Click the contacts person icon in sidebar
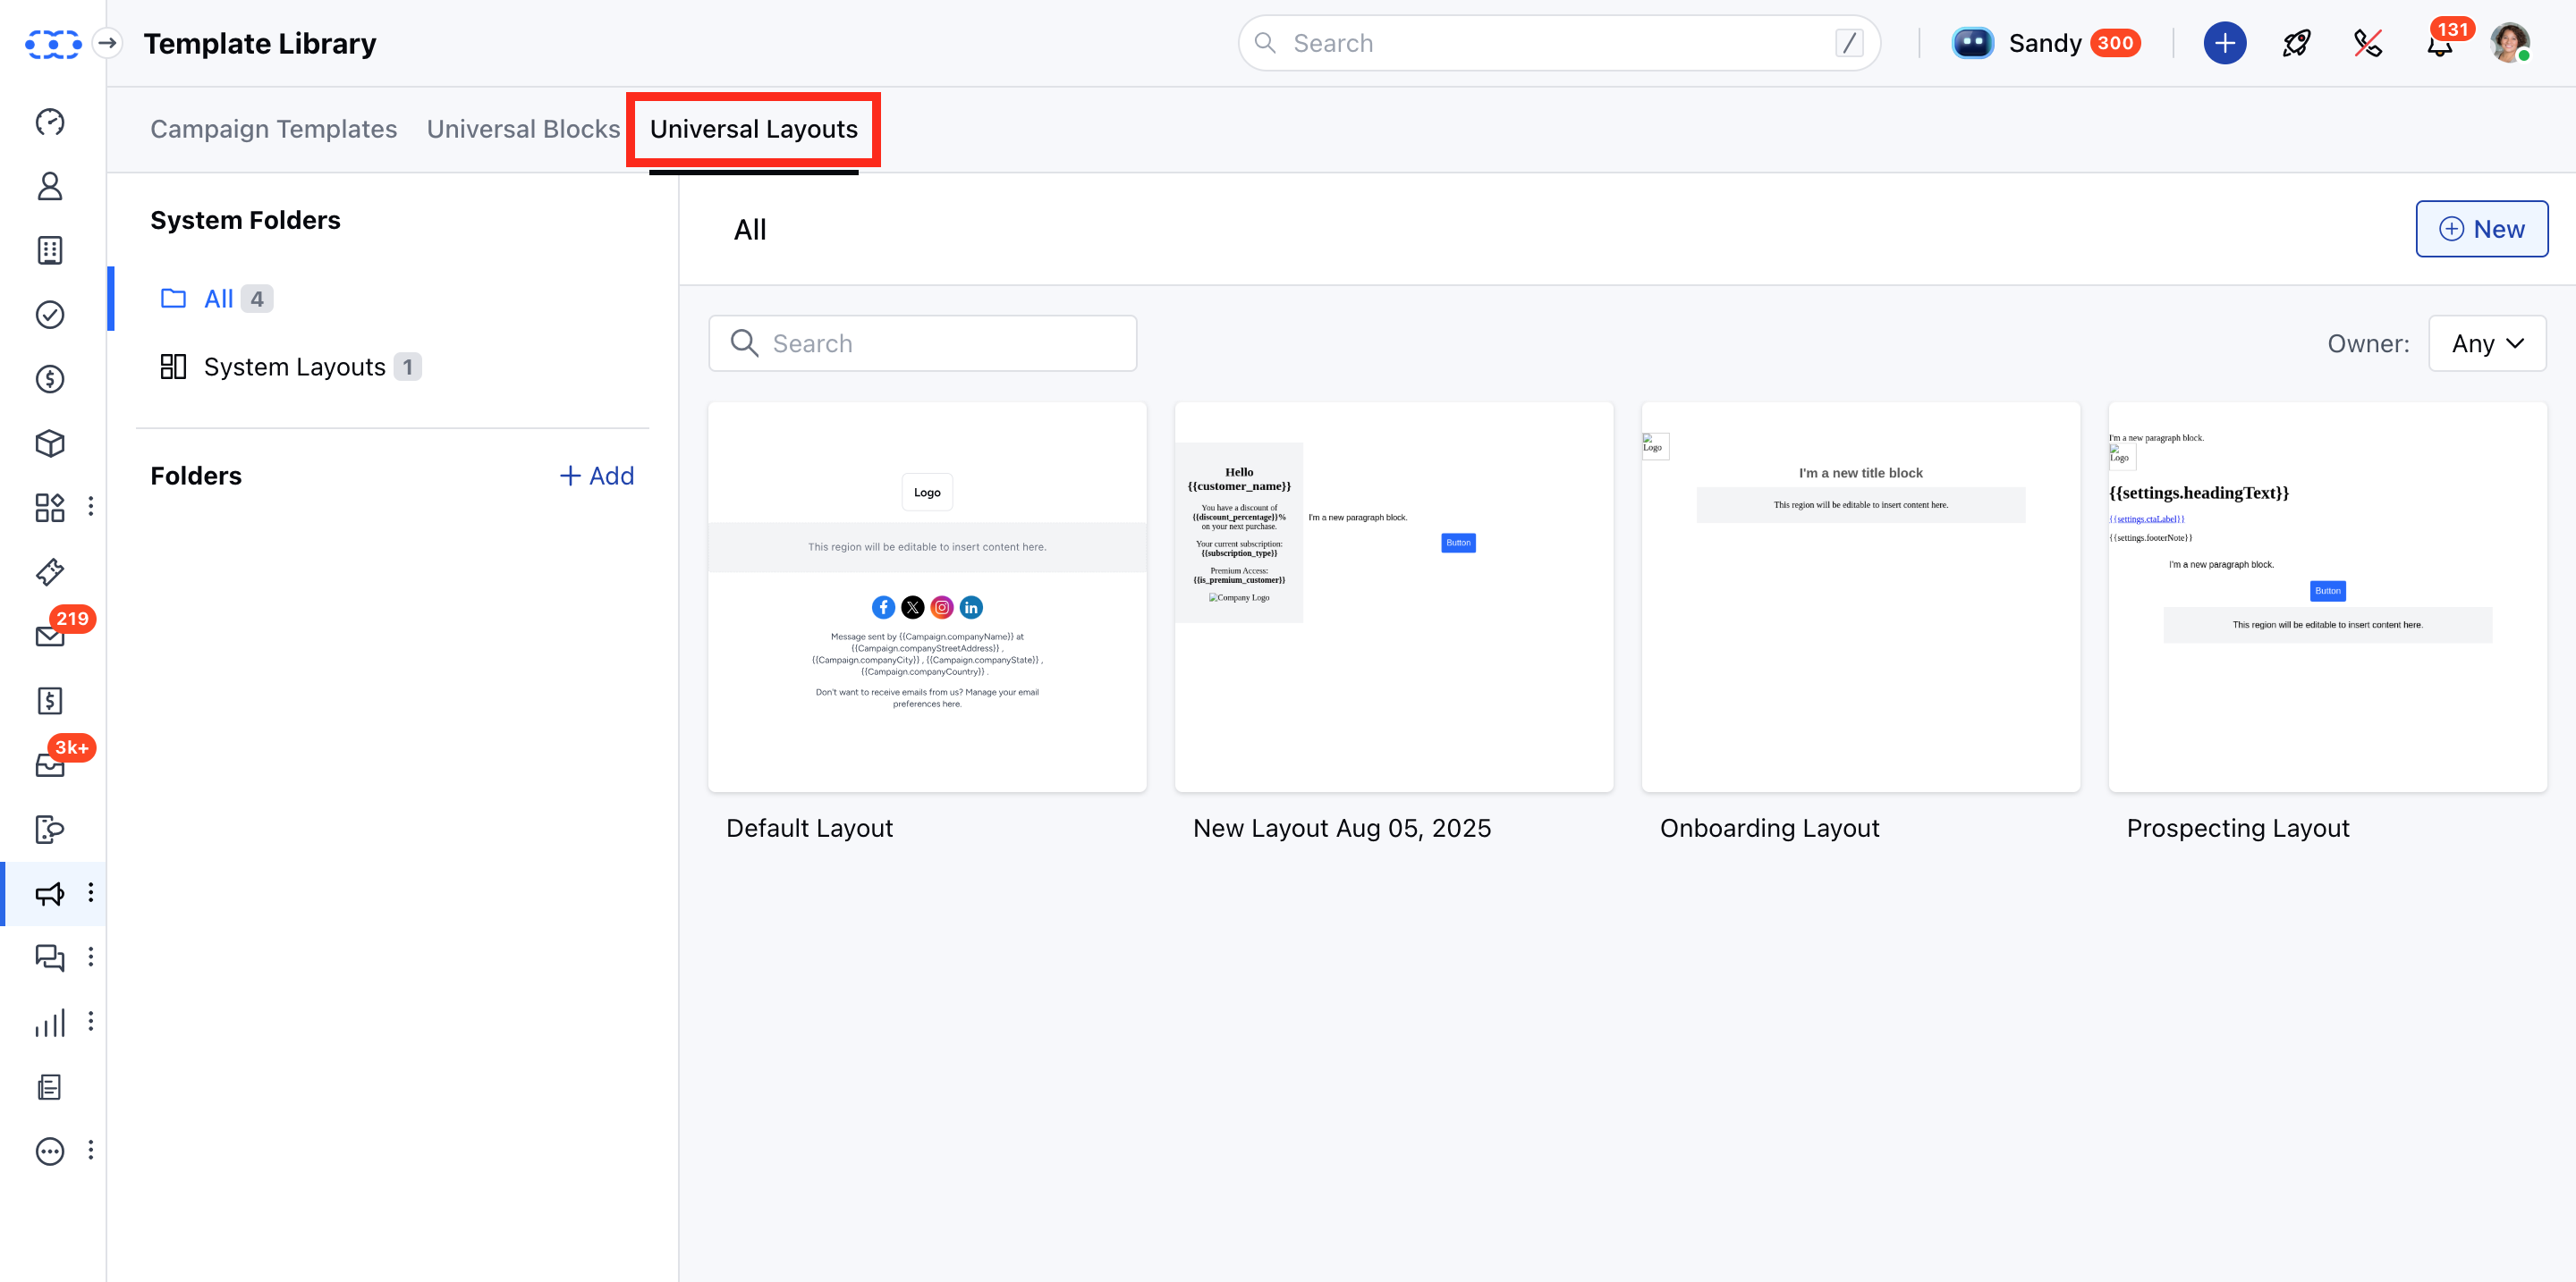 (50, 186)
